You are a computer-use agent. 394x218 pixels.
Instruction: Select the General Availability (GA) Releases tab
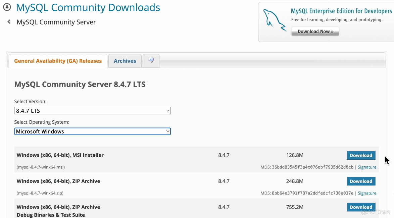coord(58,61)
